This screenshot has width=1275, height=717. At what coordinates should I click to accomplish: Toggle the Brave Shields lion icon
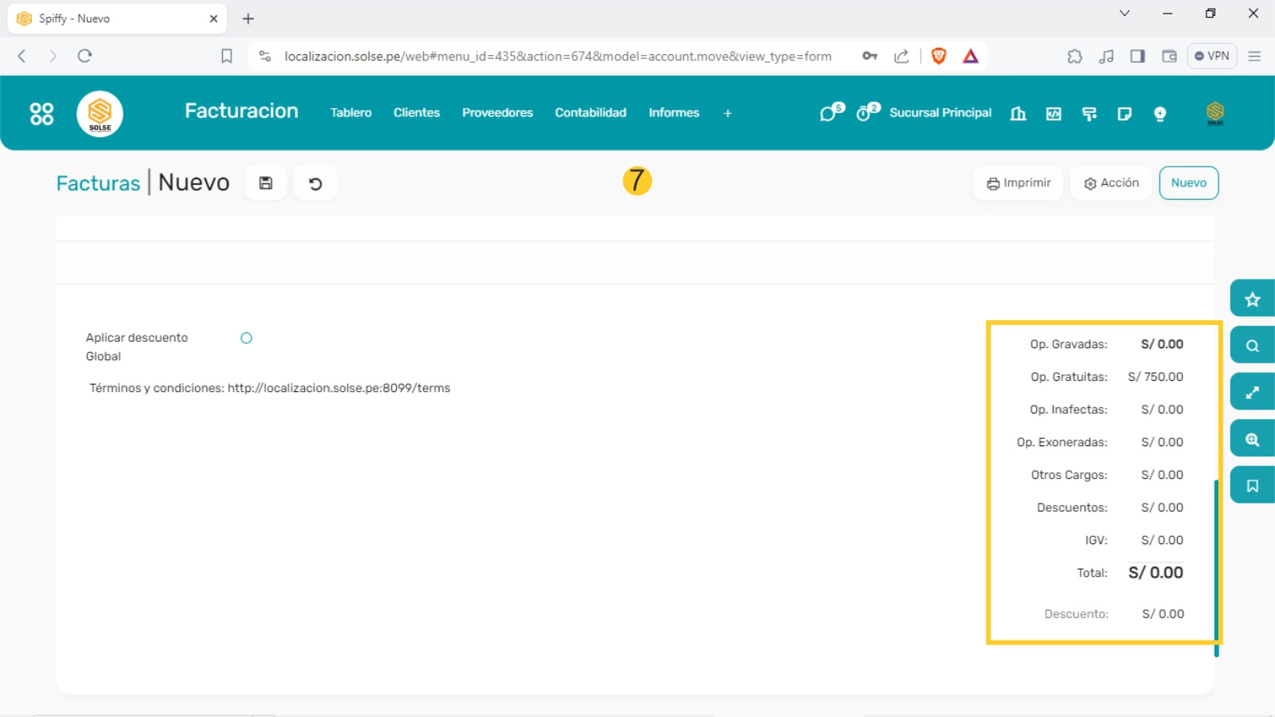coord(939,56)
